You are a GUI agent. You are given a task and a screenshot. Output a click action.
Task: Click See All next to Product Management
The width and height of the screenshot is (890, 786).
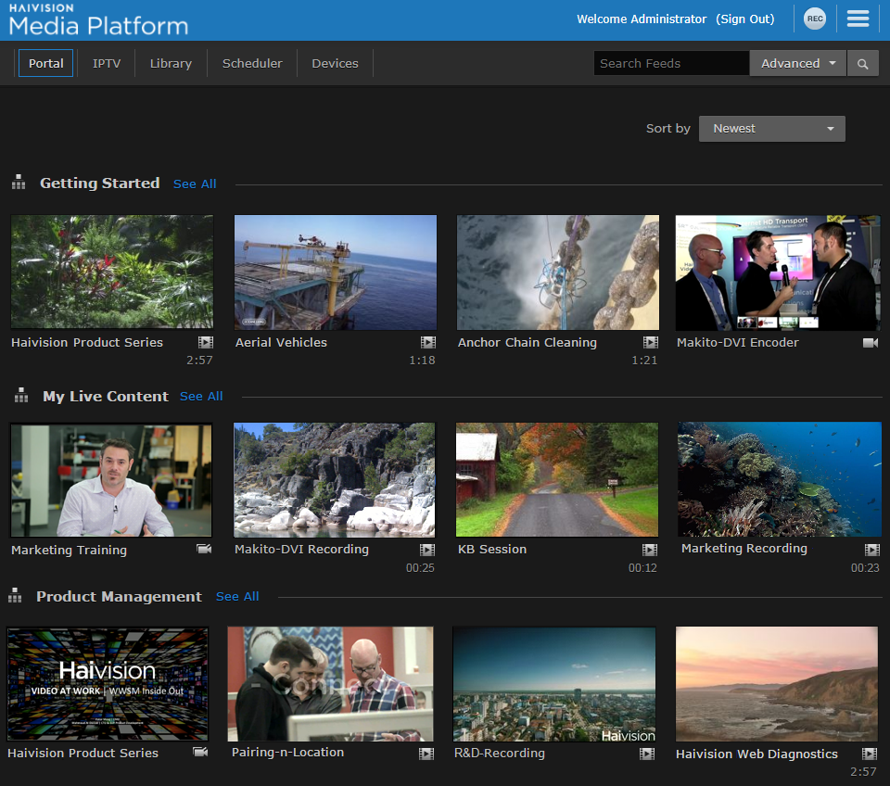237,596
